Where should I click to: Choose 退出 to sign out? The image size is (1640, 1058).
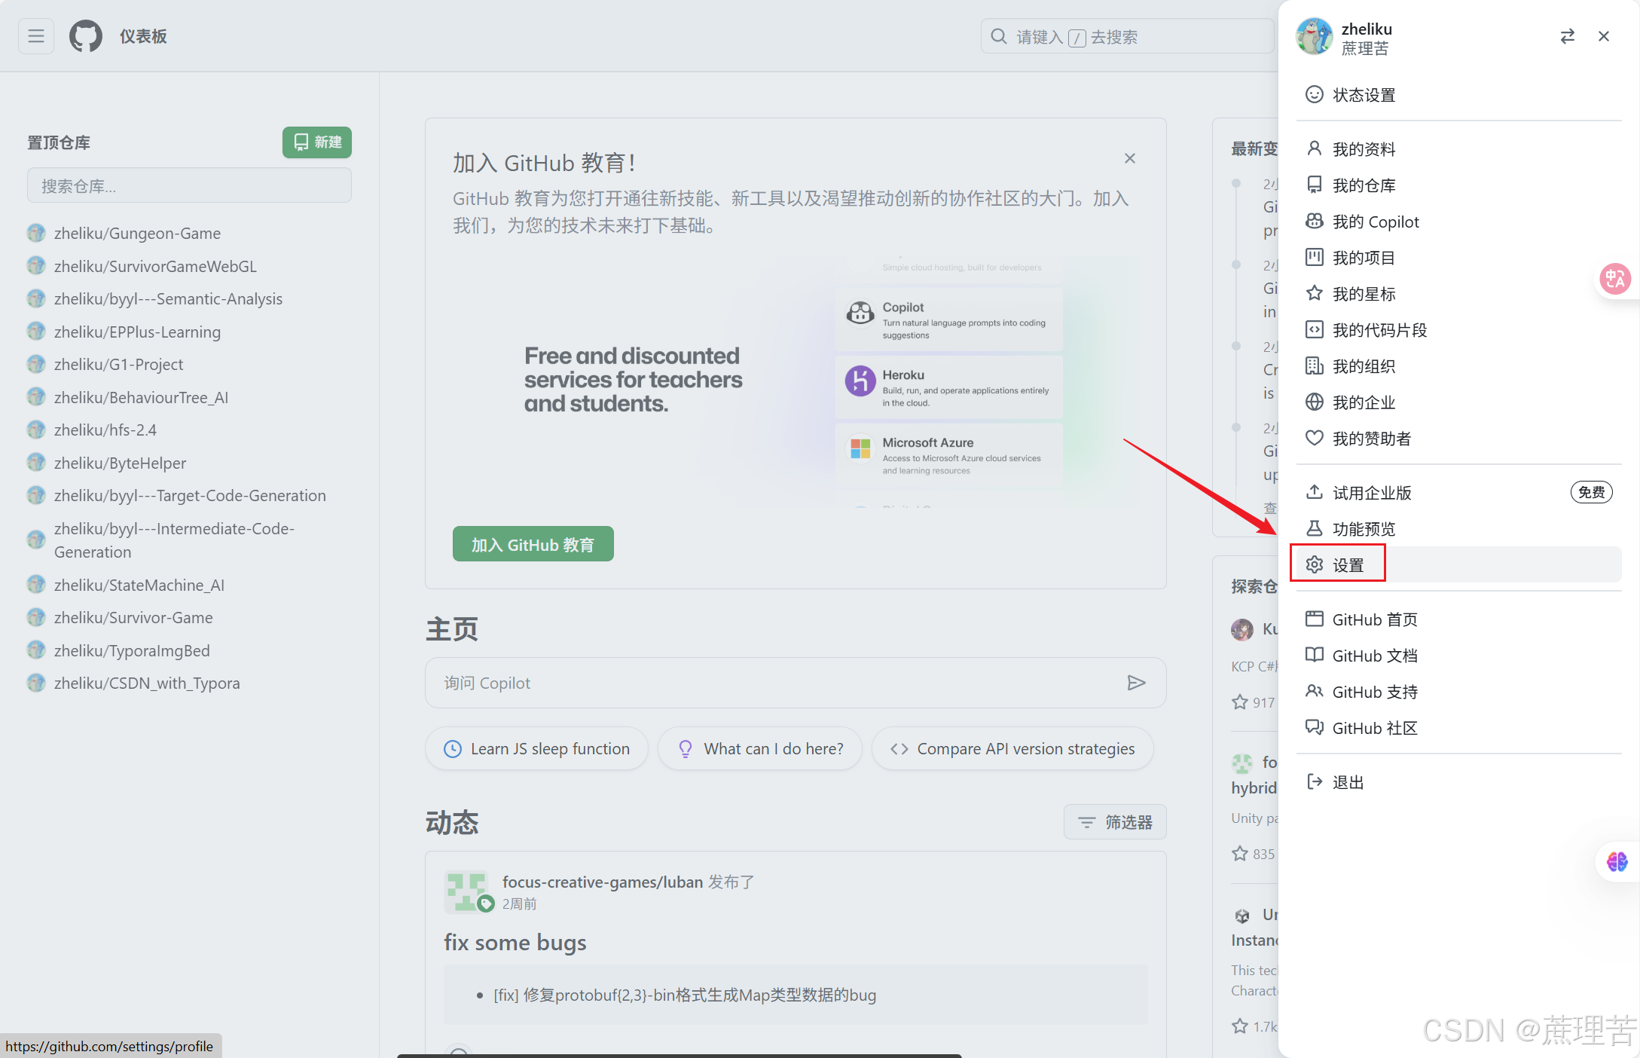coord(1348,782)
